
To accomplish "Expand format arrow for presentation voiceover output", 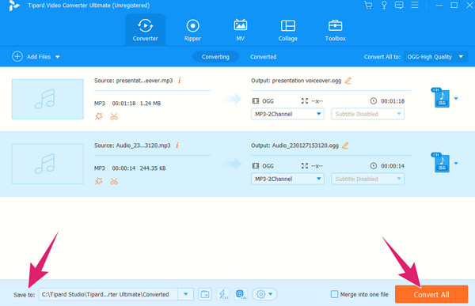I will (x=456, y=98).
